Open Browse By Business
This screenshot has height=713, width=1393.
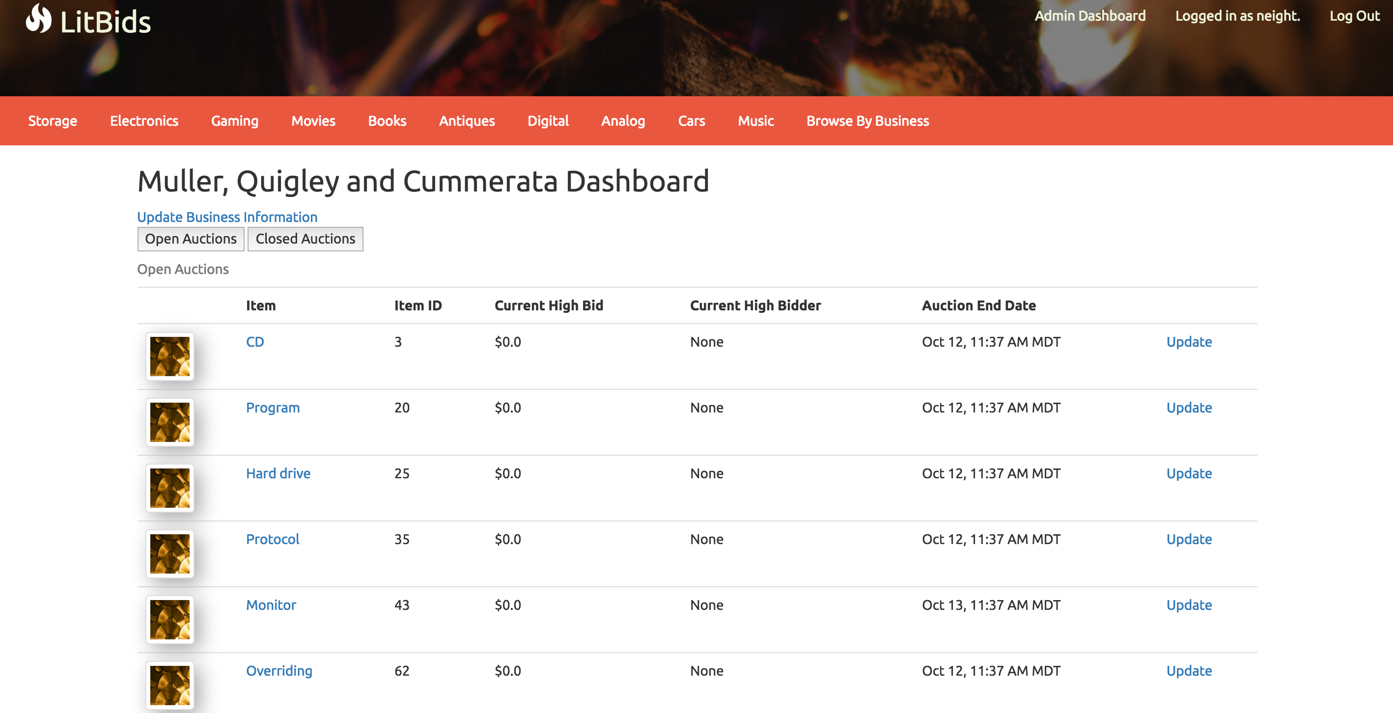click(x=867, y=120)
